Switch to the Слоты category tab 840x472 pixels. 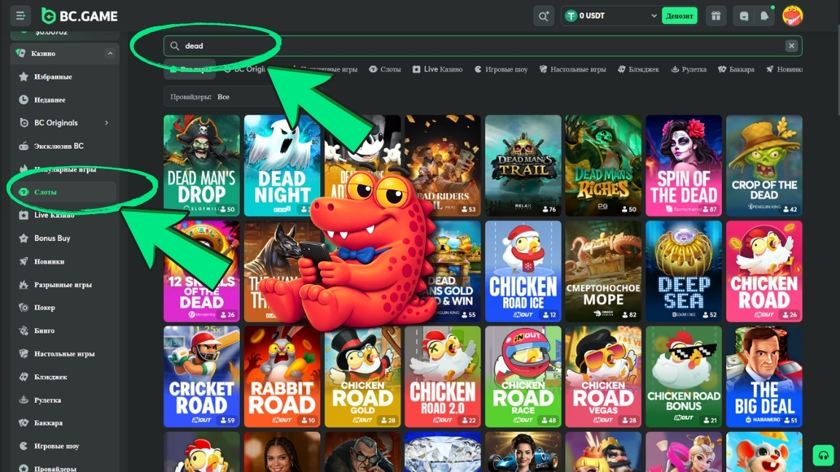click(x=385, y=69)
